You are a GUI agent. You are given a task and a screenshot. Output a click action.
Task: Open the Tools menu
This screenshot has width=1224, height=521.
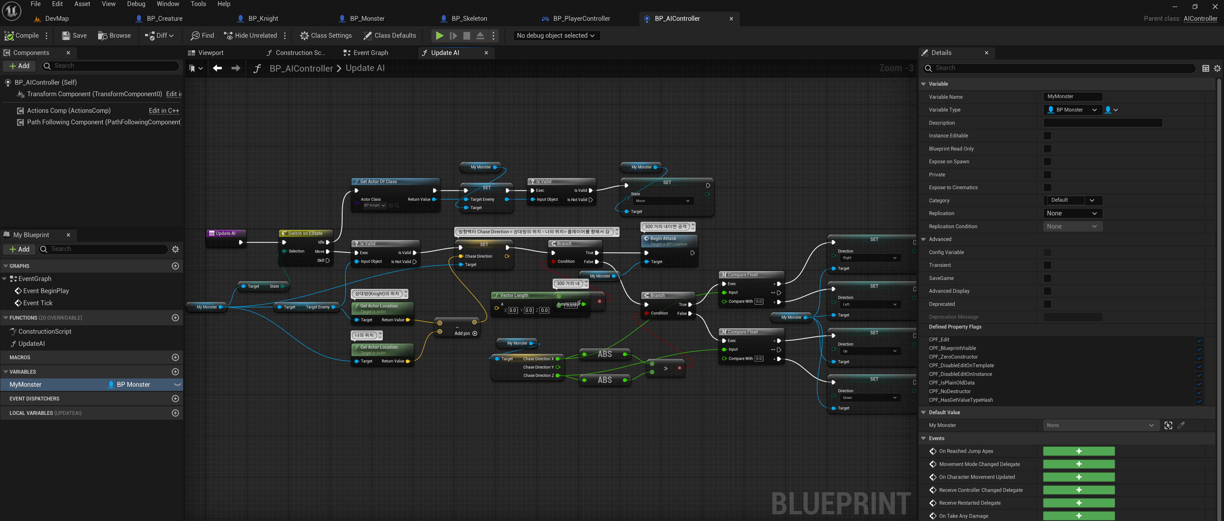[x=198, y=4]
